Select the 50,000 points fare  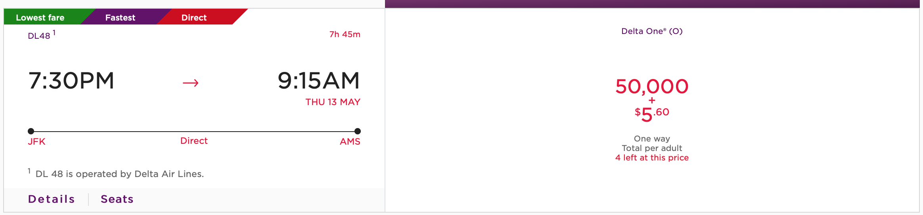point(652,86)
